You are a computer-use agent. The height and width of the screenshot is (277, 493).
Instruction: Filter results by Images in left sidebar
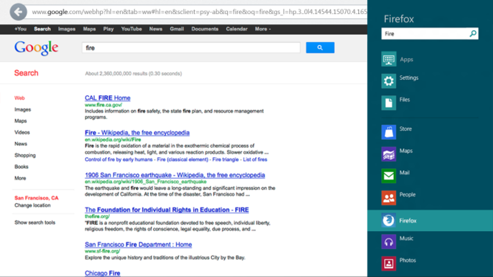point(23,110)
